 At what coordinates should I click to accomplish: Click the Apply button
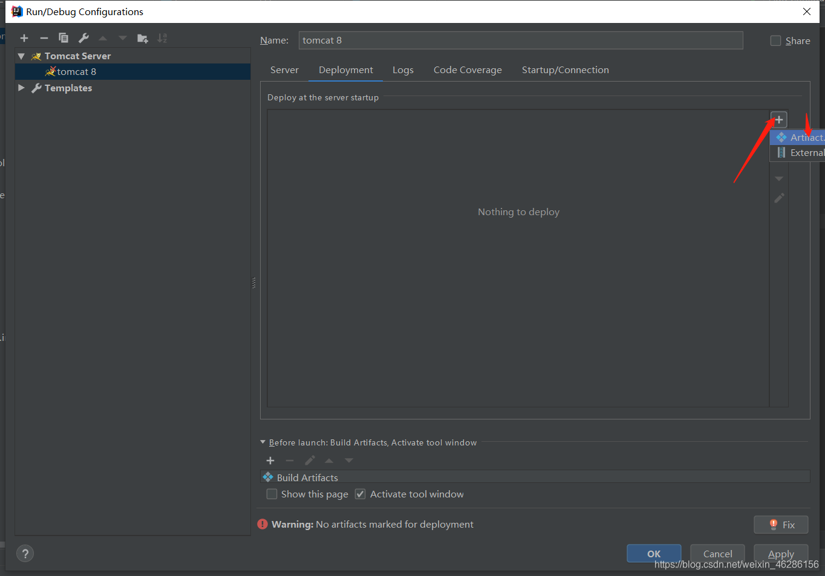(781, 554)
